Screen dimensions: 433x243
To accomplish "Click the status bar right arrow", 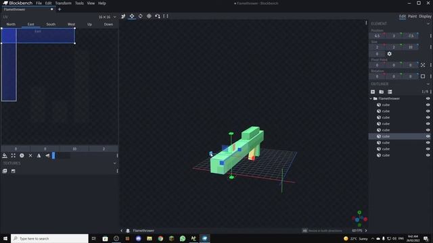I will click(366, 231).
